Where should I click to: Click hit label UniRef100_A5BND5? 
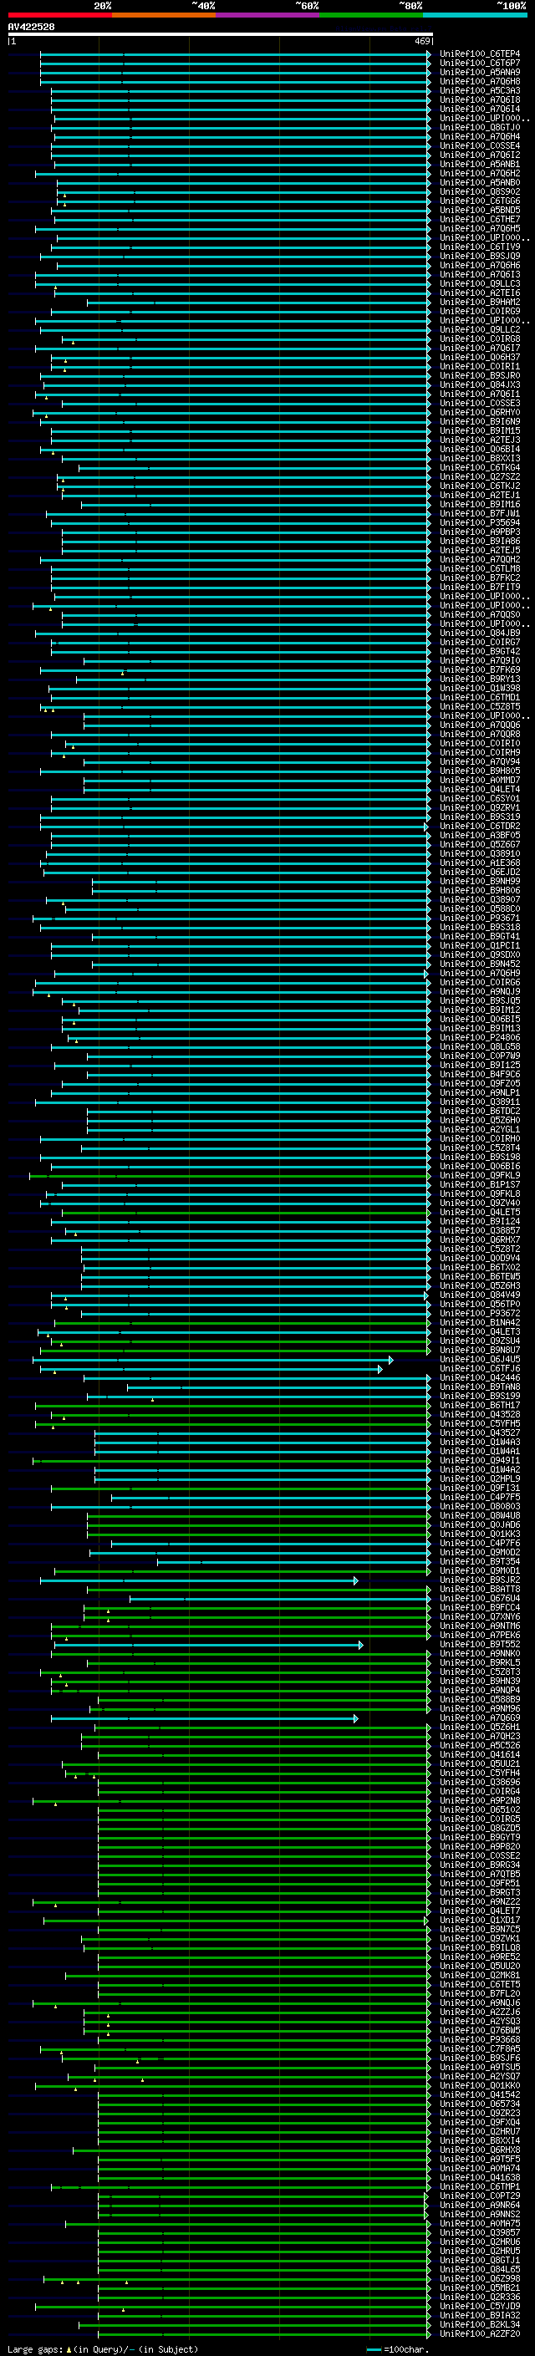click(480, 211)
